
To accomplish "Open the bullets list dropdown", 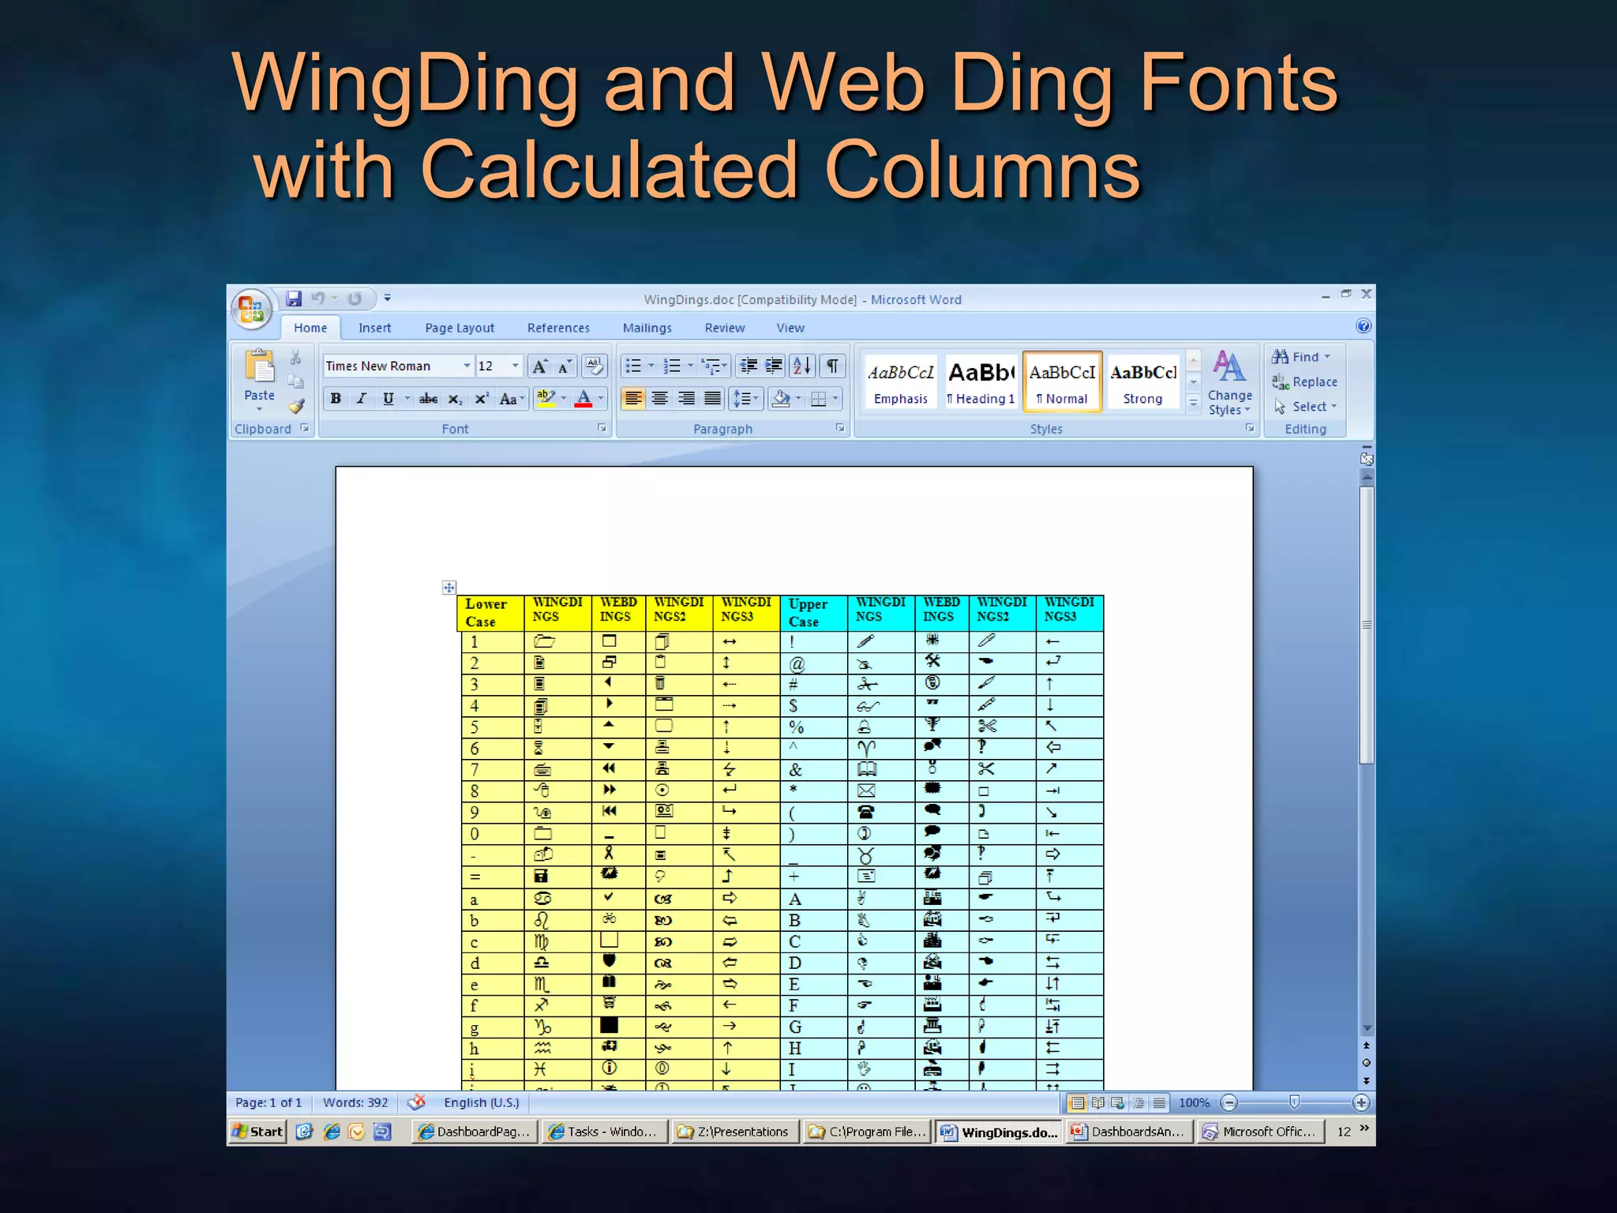I will pos(651,366).
